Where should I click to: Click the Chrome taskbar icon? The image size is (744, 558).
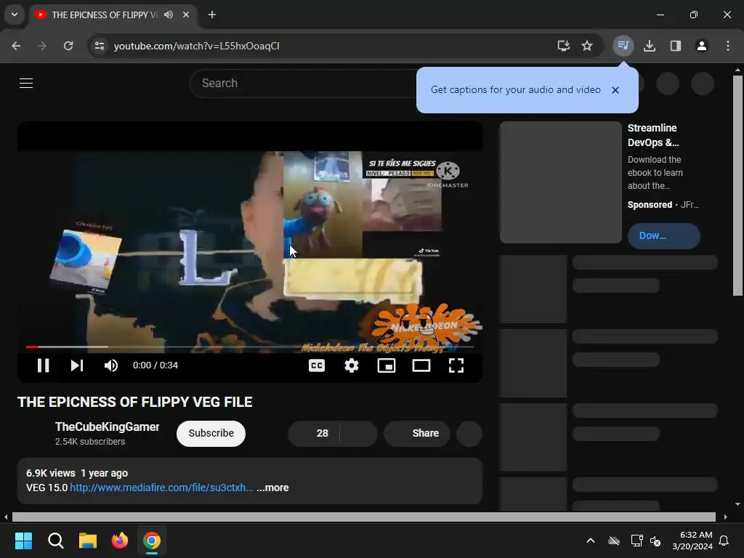pos(152,541)
